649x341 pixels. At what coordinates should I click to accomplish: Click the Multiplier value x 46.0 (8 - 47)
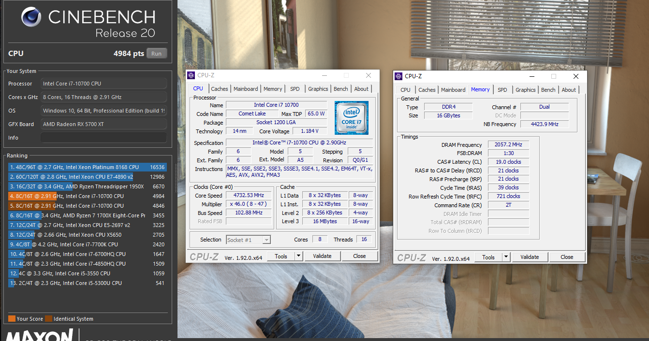pos(250,204)
